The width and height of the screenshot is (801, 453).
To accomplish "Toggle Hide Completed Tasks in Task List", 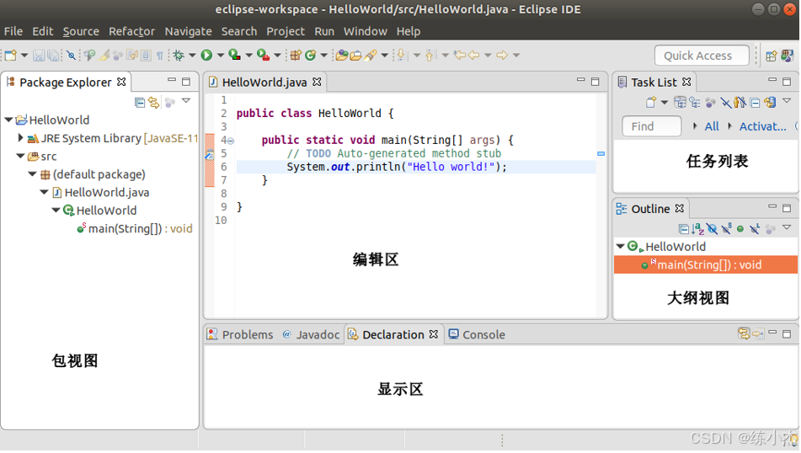I will (726, 103).
